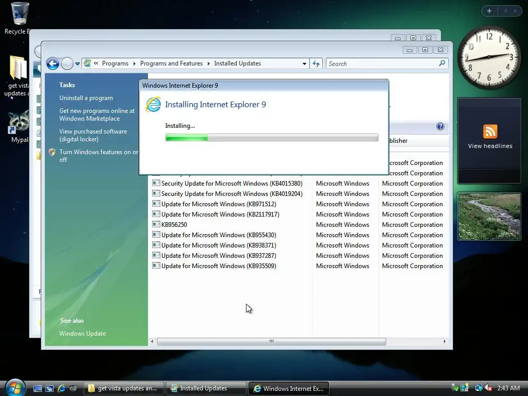Screen dimensions: 528x396
Task: Select Installed Updates breadcrumb
Action: tap(237, 63)
